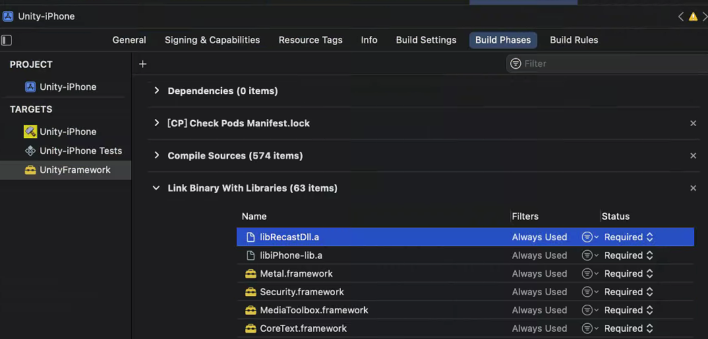
Task: Open the platform filter menu for Metal.framework
Action: point(590,274)
